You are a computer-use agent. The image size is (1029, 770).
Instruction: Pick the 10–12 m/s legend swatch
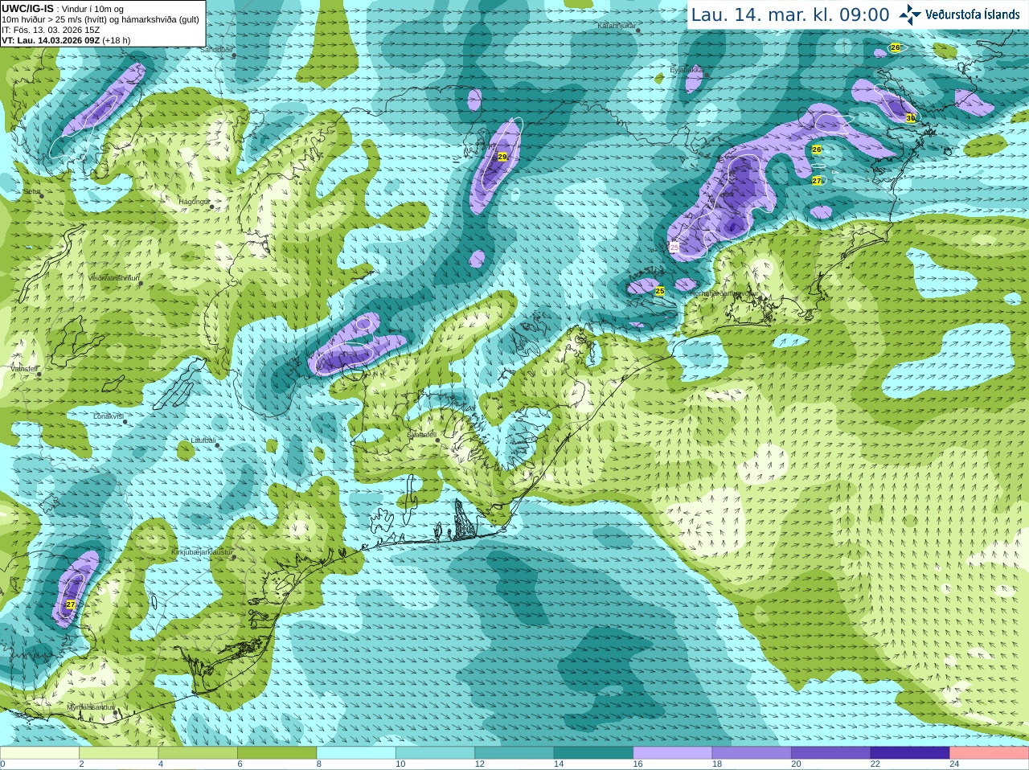[435, 753]
